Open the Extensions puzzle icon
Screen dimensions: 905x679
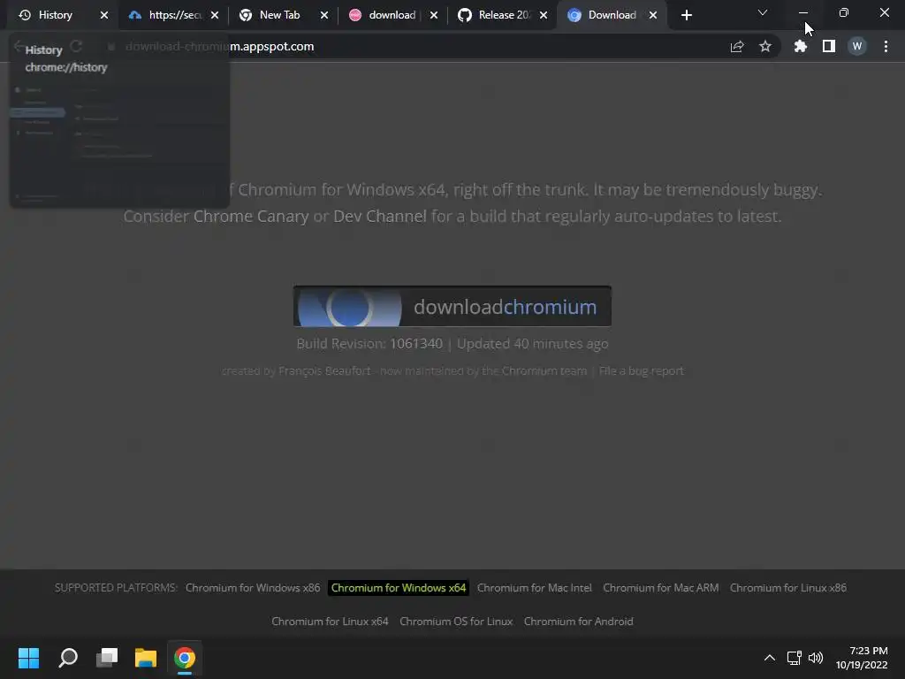coord(801,46)
